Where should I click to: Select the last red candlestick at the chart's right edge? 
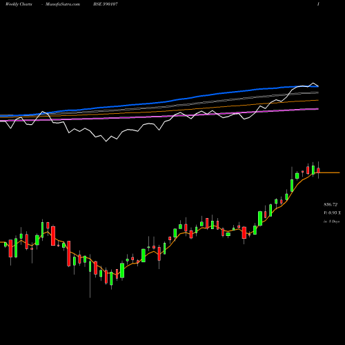(318, 170)
